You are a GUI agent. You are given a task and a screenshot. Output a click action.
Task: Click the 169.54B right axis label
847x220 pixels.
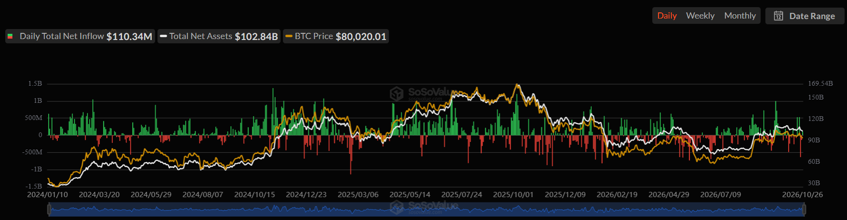click(820, 83)
